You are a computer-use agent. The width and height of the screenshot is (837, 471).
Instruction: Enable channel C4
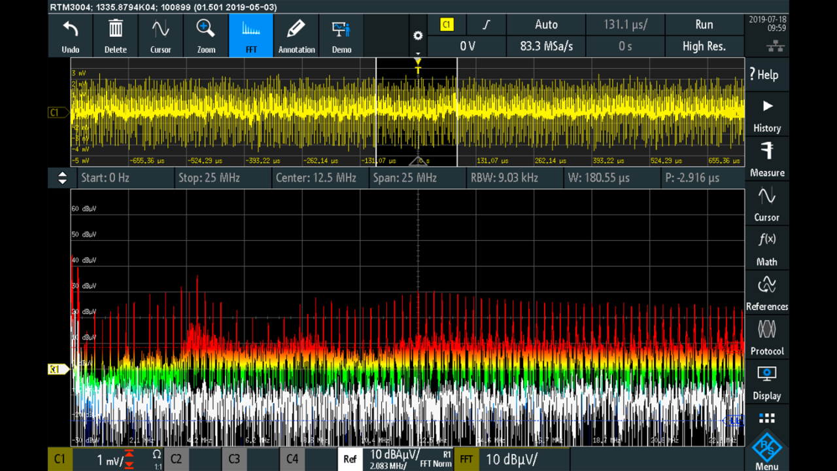[292, 459]
